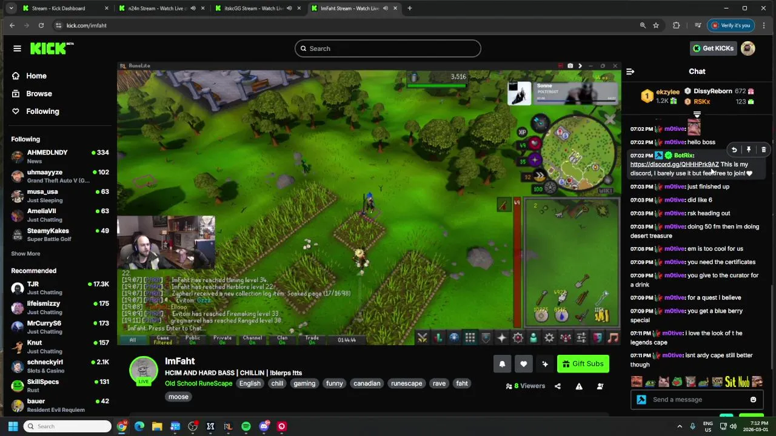Select the All chat tab in game

click(x=133, y=340)
